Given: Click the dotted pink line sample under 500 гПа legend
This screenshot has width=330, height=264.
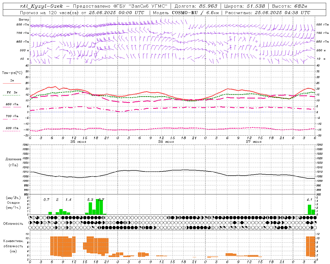Looking at the screenshot, I should pos(12,131).
